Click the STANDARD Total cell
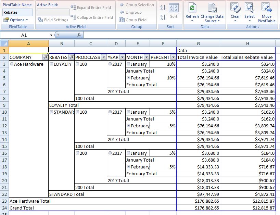 click(112, 194)
